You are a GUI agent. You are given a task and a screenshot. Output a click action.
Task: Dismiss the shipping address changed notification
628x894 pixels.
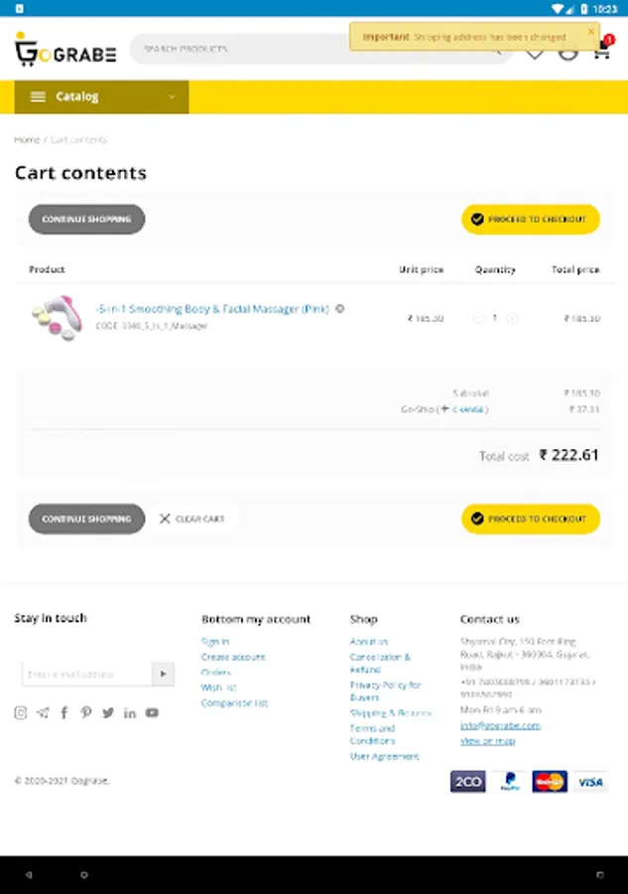coord(590,32)
